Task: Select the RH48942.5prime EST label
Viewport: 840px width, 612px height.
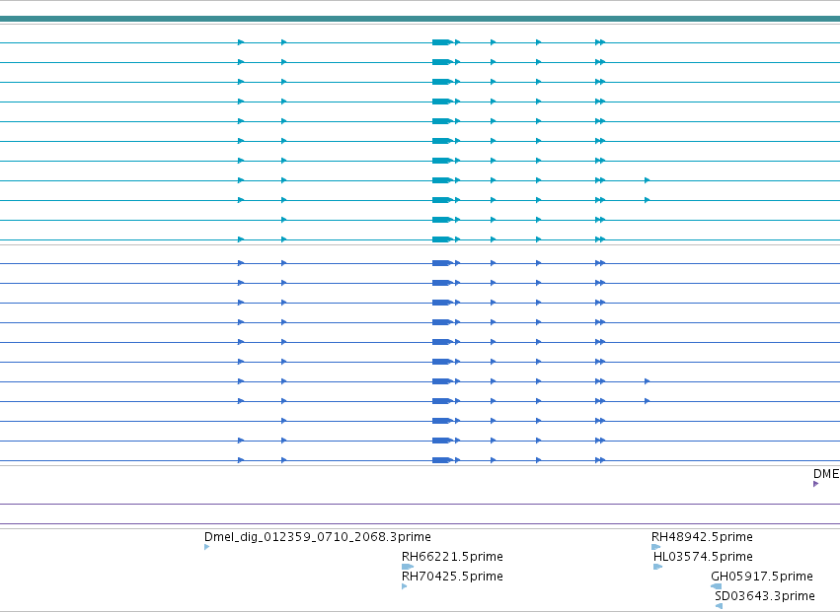Action: coord(702,536)
